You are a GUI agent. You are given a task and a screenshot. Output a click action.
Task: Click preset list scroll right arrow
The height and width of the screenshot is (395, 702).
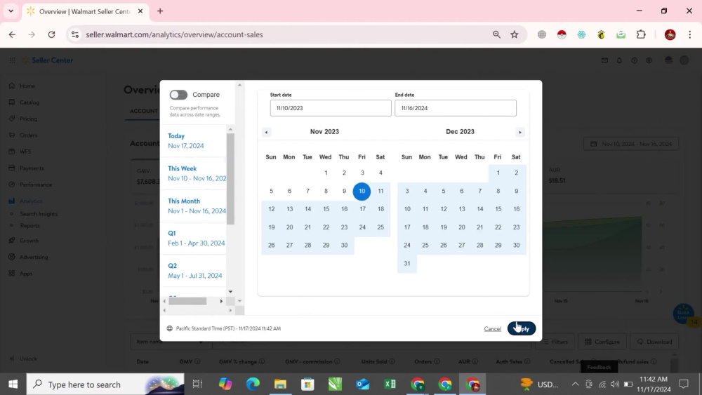click(221, 301)
